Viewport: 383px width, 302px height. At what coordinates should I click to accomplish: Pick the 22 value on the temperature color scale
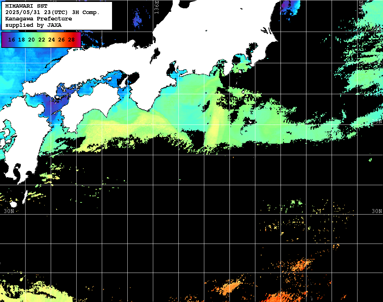pyautogui.click(x=41, y=40)
